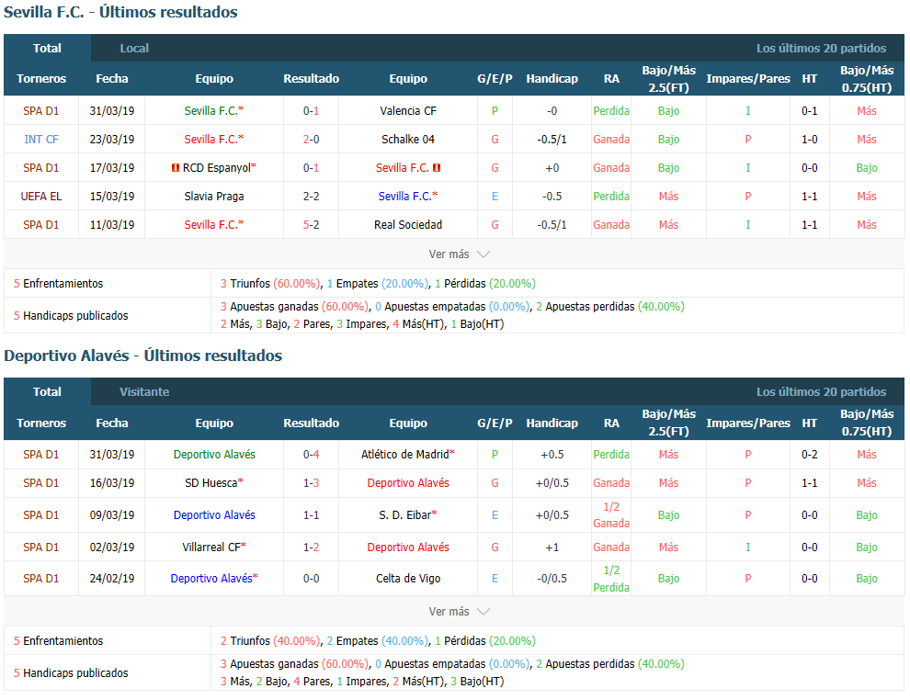
Task: Click "1/2 Ganada" in the S. D. Eibar row
Action: [611, 515]
